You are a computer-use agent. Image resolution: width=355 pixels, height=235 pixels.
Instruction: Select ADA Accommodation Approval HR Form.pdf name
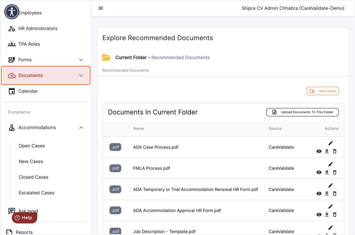point(177,210)
